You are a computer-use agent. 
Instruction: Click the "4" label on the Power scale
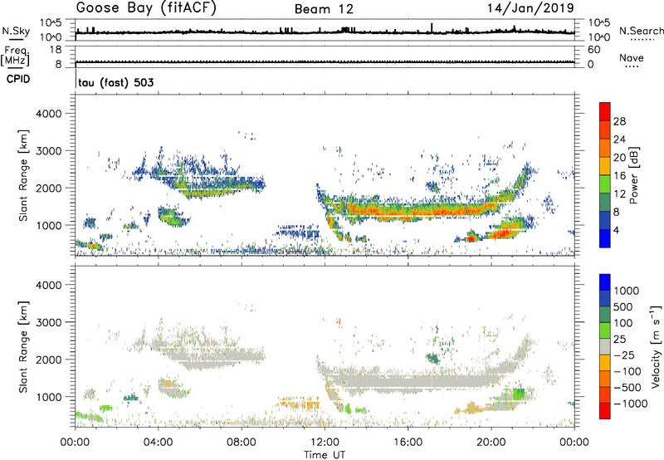pos(616,230)
